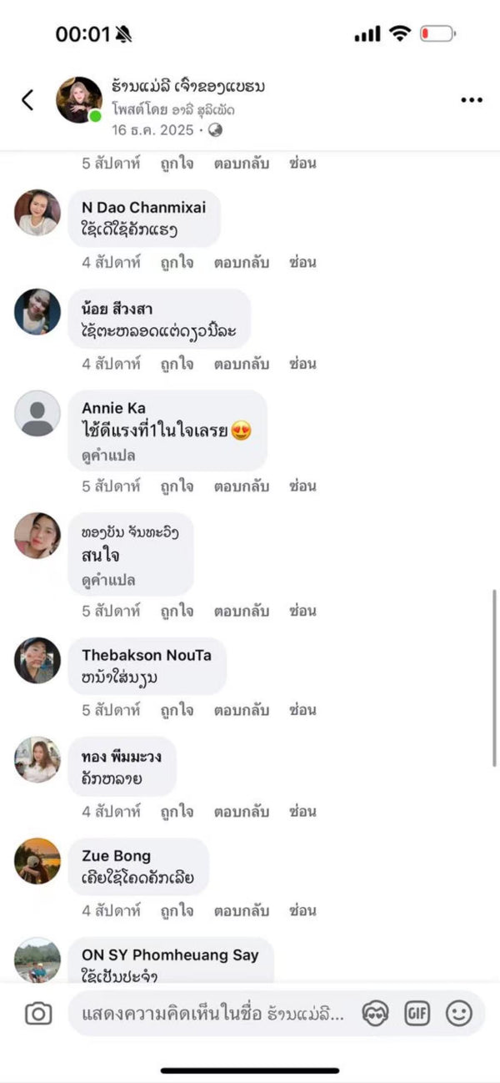The height and width of the screenshot is (1083, 500).
Task: Expand ดูคำแปล under Annie Ka's comment
Action: (108, 456)
